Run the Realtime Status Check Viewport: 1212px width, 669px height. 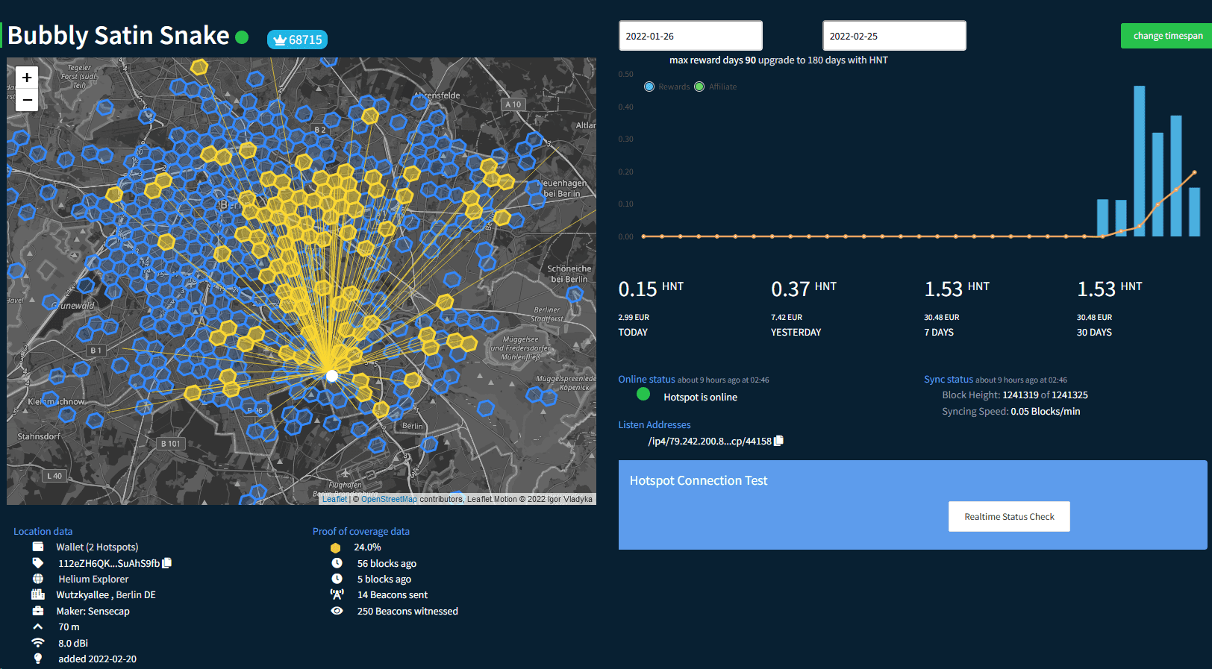point(1009,516)
